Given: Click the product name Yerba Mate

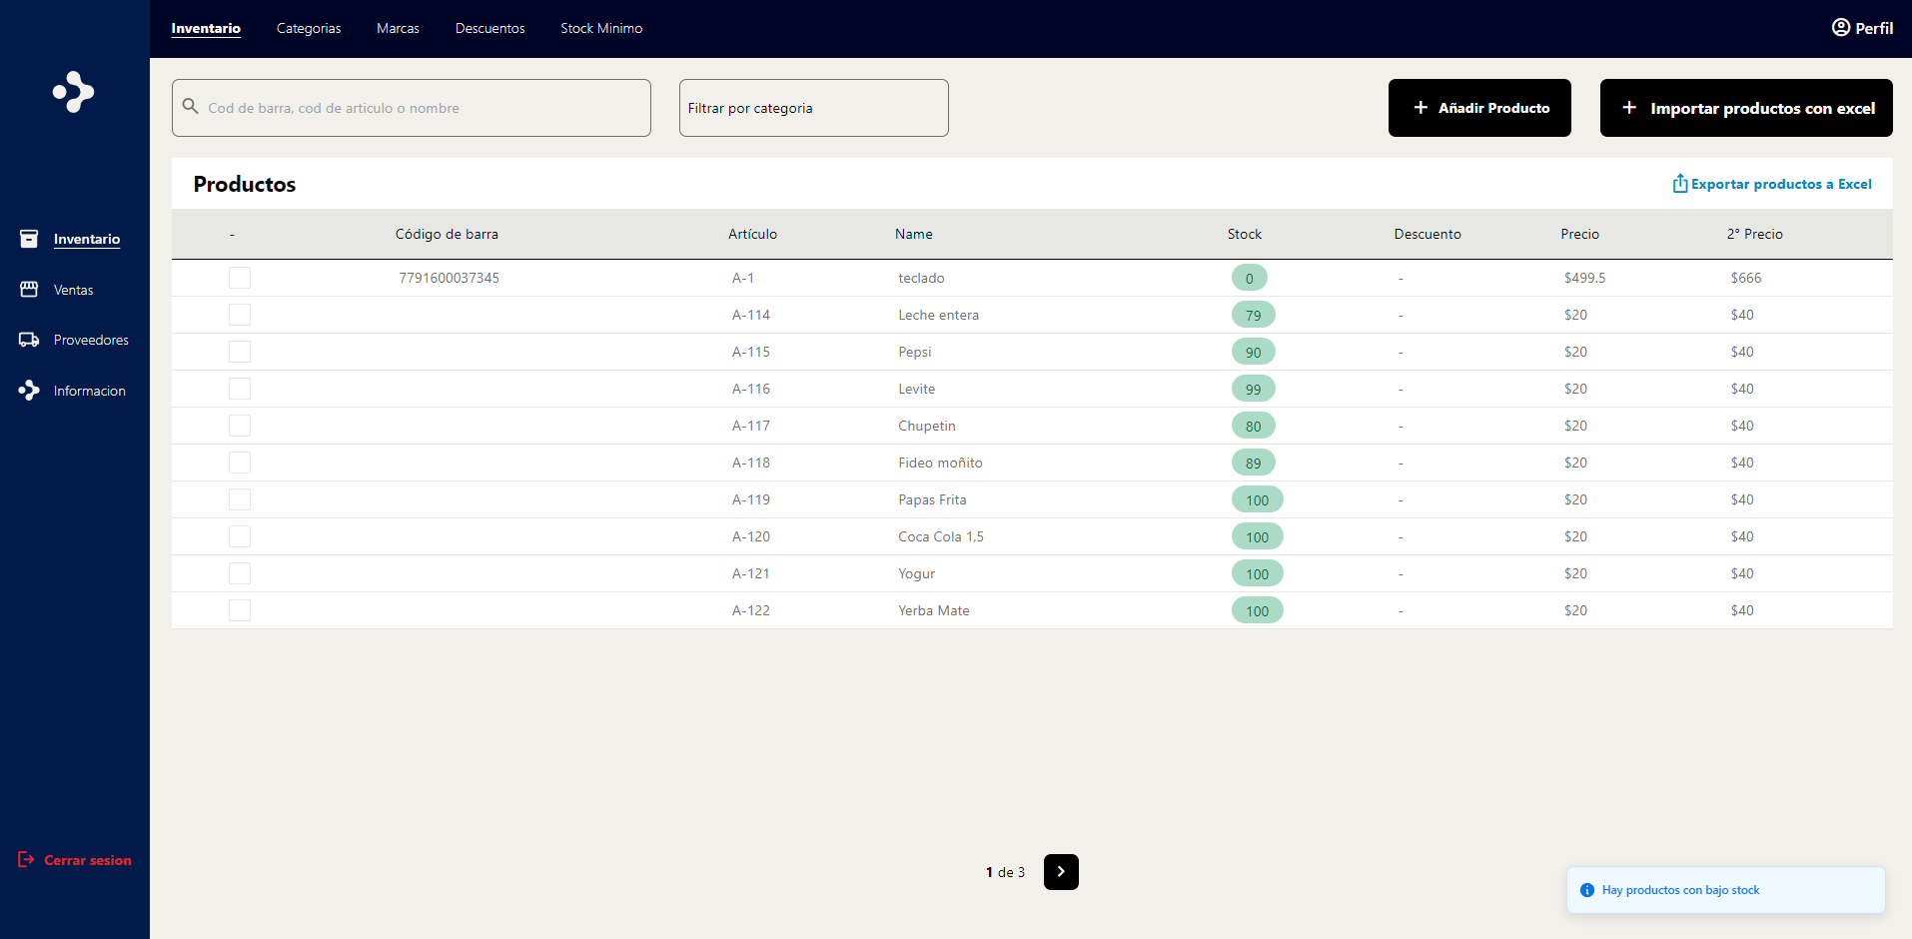Looking at the screenshot, I should pos(934,610).
